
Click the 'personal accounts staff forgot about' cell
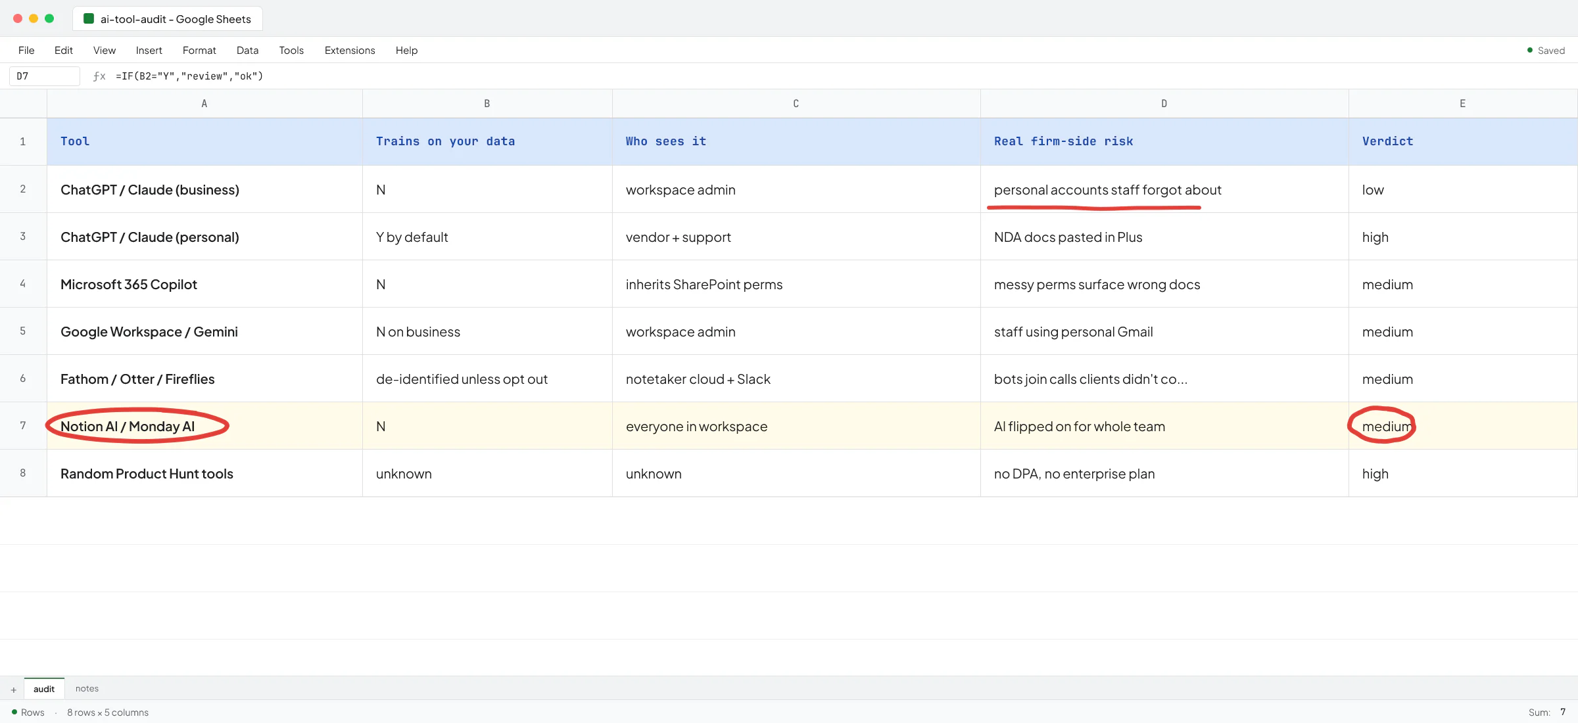[1164, 189]
